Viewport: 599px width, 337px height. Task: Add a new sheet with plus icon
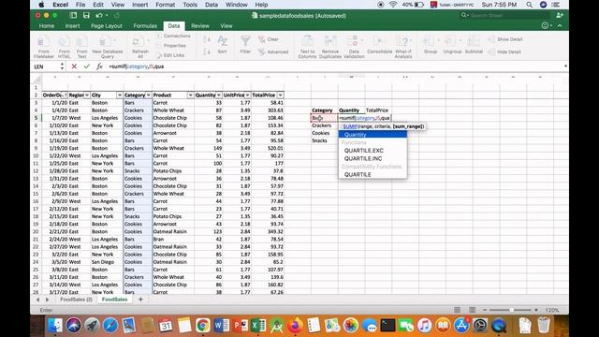[x=140, y=300]
